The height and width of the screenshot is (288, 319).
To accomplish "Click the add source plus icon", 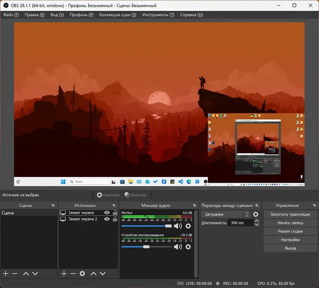I will (x=64, y=273).
